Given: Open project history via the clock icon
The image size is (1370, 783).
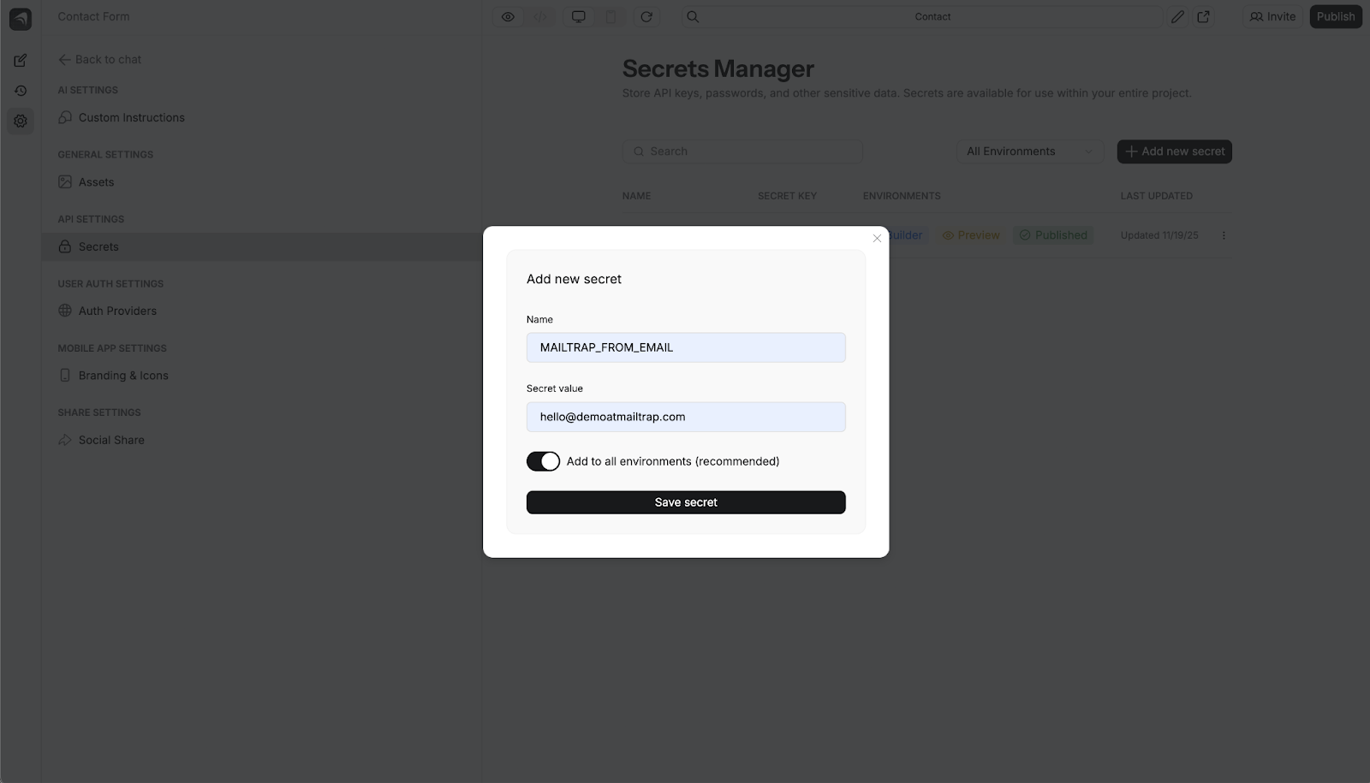Looking at the screenshot, I should click(x=20, y=90).
